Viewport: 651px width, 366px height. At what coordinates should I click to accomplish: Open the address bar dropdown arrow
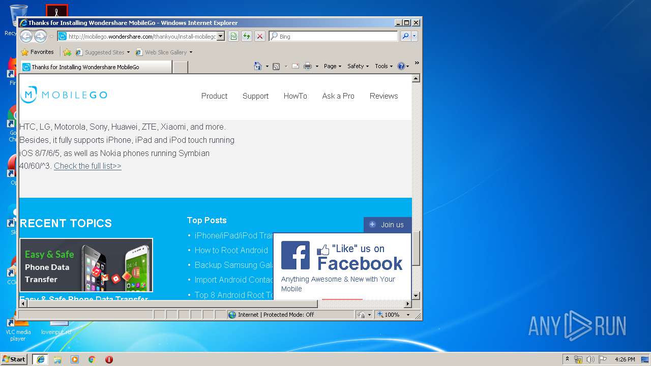(220, 36)
